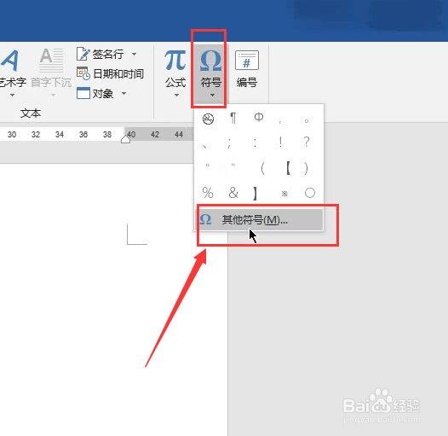Insert the small circle 。 symbol
The height and width of the screenshot is (436, 448).
coord(307,121)
